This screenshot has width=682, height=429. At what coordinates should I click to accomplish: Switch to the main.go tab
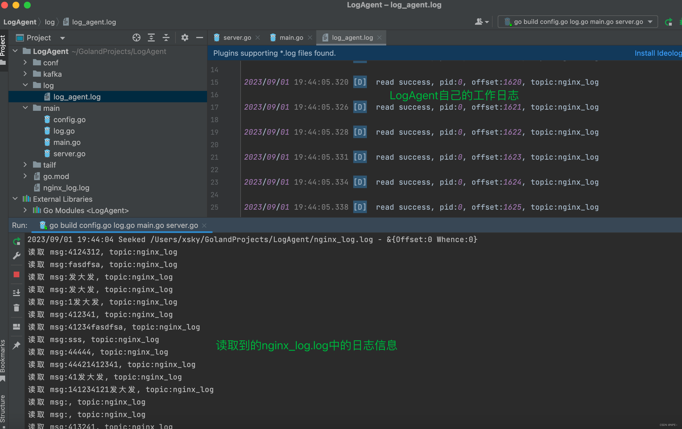pos(291,37)
